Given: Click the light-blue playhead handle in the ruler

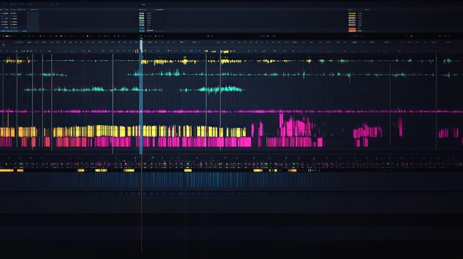Looking at the screenshot, I should (x=141, y=46).
